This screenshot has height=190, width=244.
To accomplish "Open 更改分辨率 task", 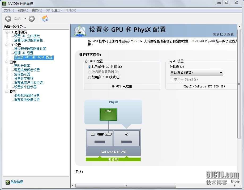I will tap(22, 66).
